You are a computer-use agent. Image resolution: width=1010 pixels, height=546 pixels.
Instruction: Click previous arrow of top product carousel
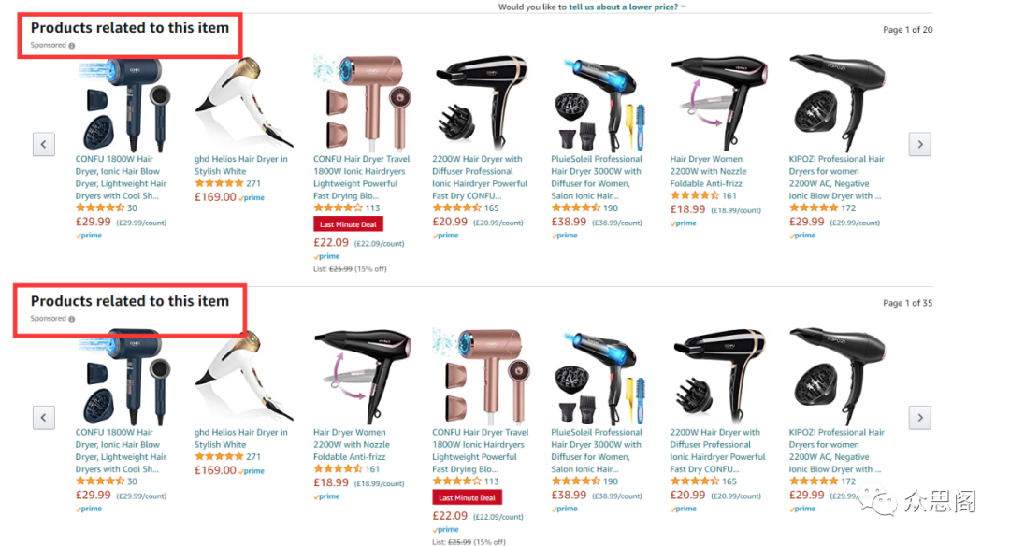(44, 144)
